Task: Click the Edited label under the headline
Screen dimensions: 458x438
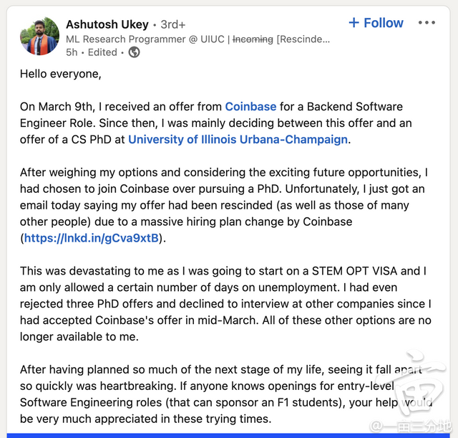Action: pos(102,52)
